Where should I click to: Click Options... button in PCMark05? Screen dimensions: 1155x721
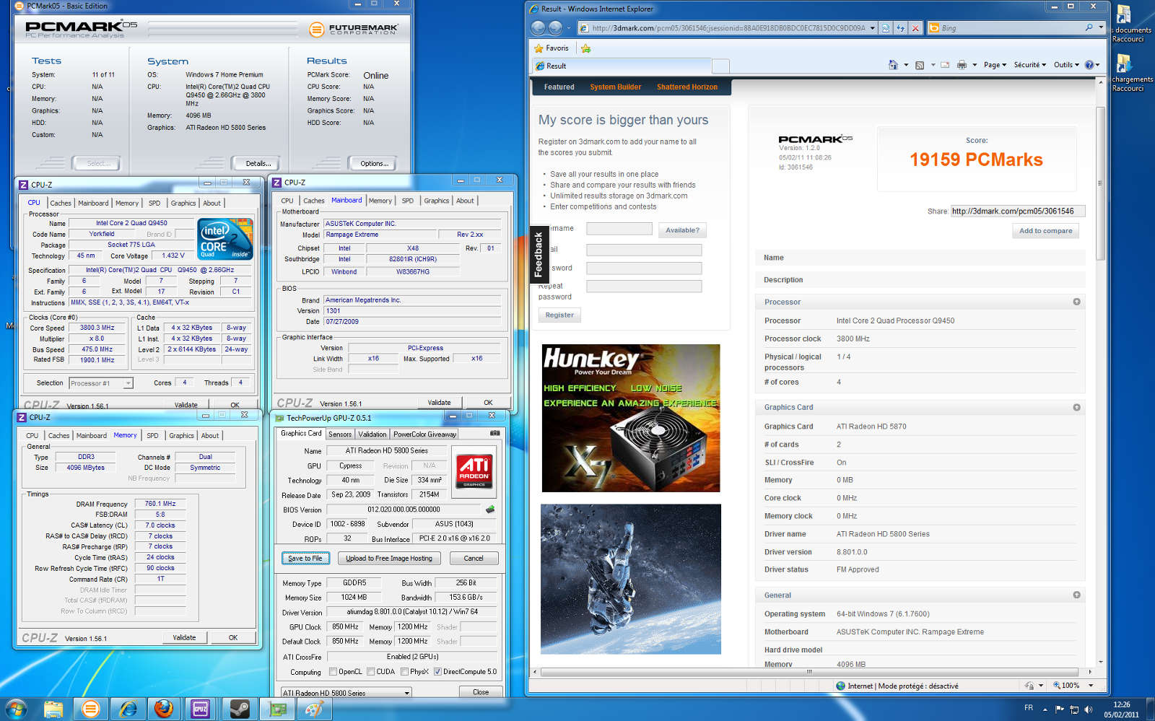tap(374, 164)
